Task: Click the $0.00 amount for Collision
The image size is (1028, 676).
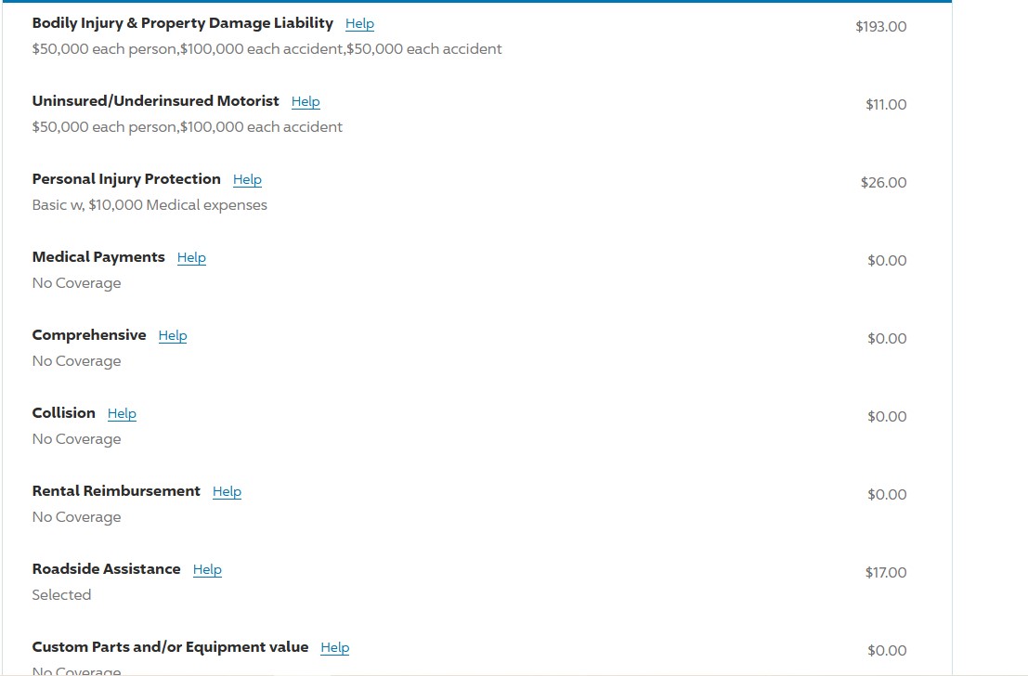Action: (887, 416)
